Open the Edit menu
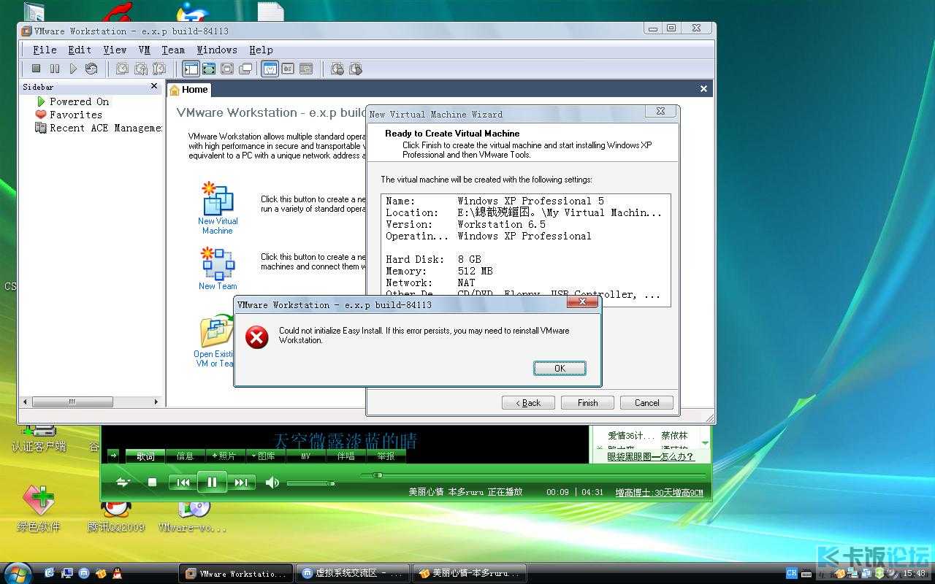The width and height of the screenshot is (935, 584). coord(80,50)
